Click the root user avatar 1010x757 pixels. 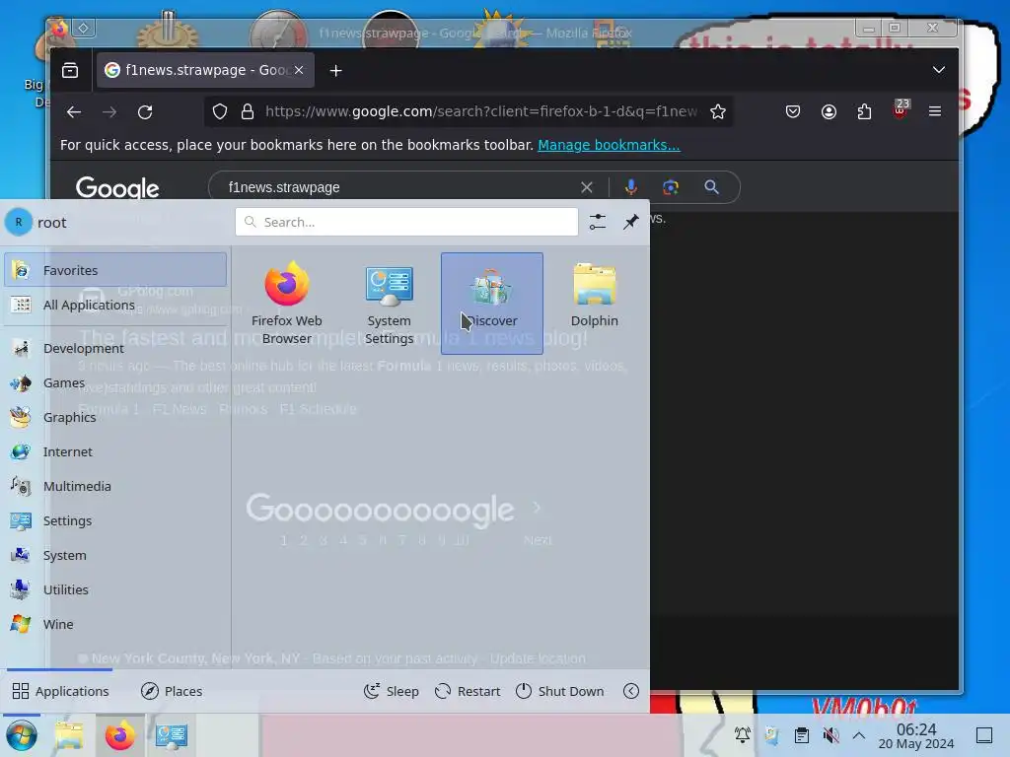(19, 222)
